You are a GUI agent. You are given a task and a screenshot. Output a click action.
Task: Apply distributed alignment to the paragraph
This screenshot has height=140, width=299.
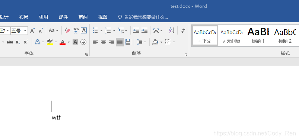[x=128, y=42]
